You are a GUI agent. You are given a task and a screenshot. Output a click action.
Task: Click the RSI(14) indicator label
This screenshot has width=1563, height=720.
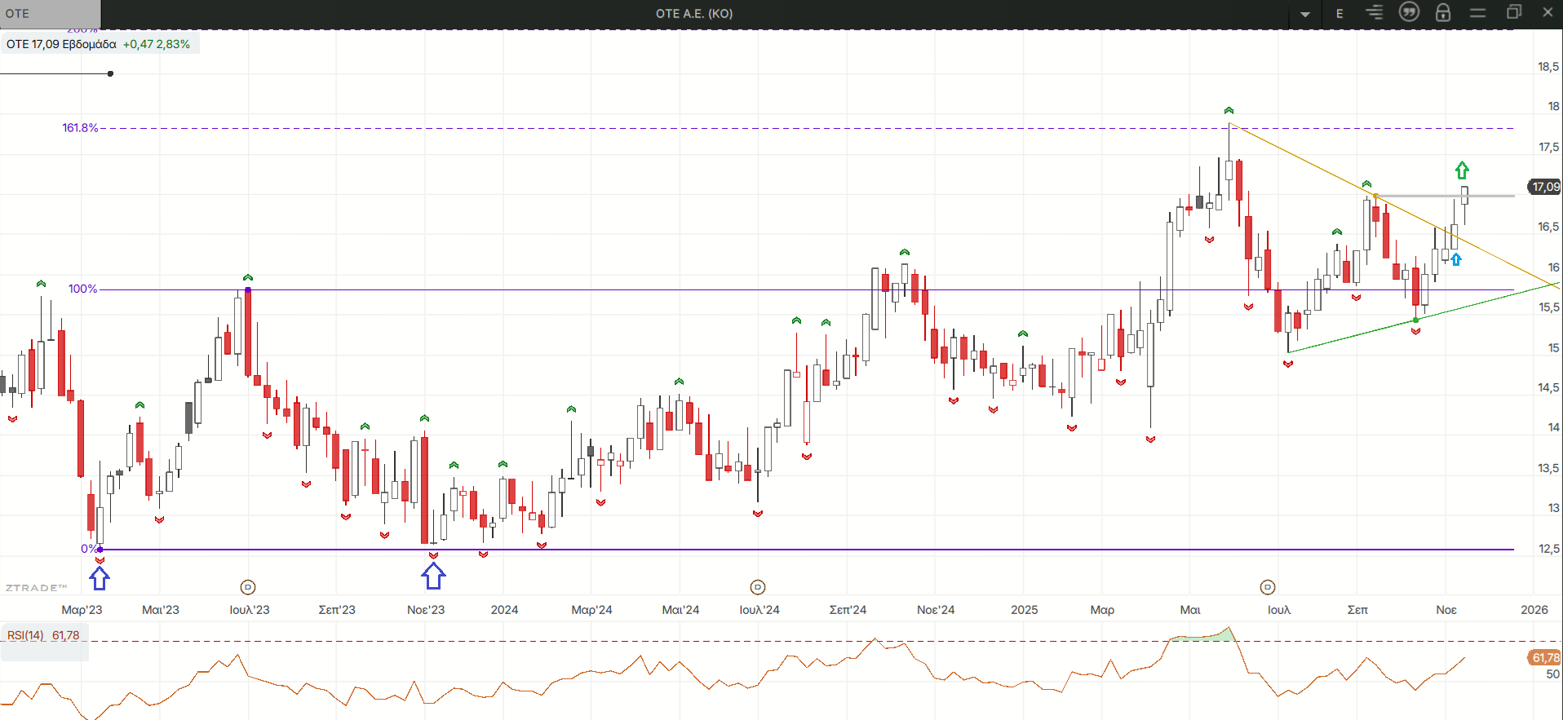[x=43, y=635]
